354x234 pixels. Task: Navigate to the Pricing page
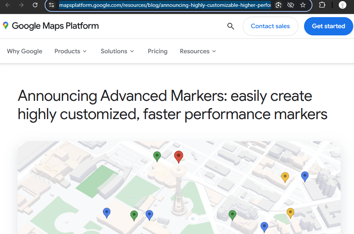click(158, 51)
